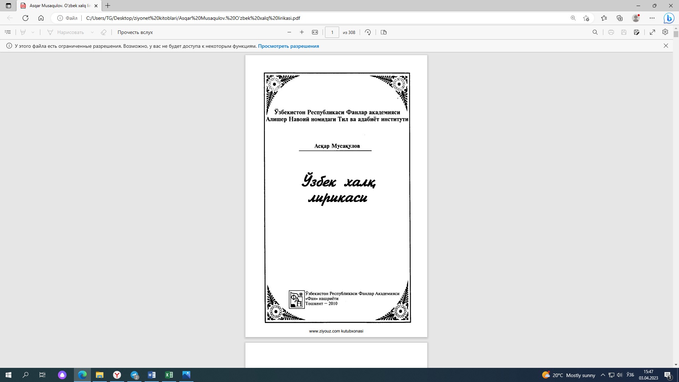Click the page number input field

(332, 32)
